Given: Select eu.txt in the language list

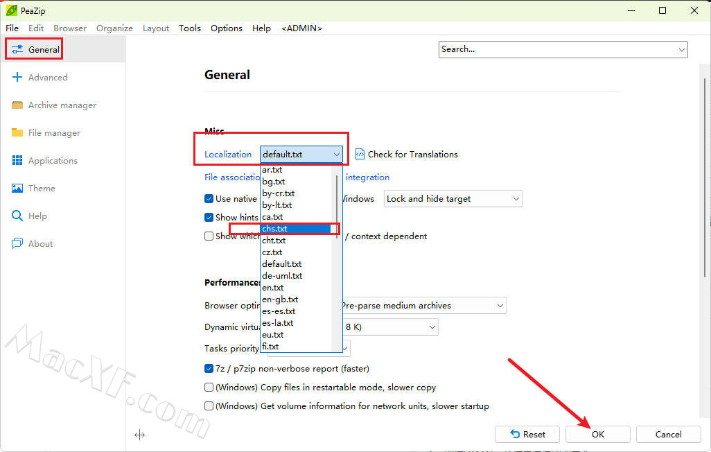Looking at the screenshot, I should tap(296, 335).
